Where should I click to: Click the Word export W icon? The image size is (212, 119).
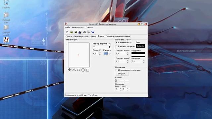93,32
